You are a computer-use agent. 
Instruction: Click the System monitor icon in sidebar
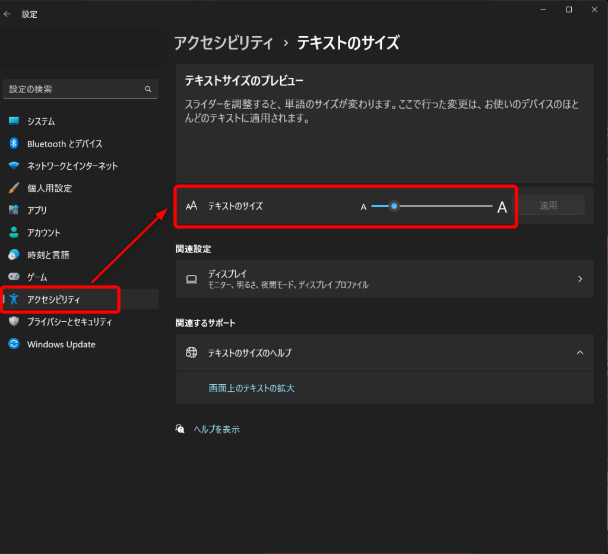pos(14,121)
